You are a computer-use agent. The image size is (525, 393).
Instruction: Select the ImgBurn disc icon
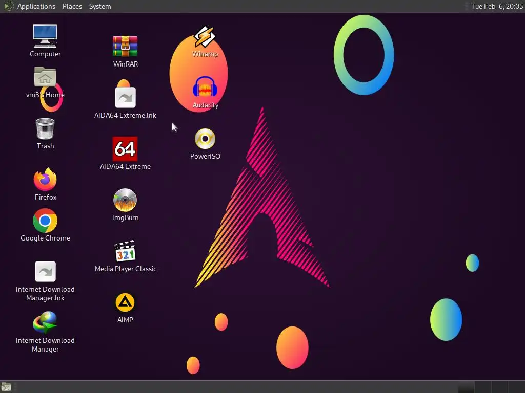125,200
